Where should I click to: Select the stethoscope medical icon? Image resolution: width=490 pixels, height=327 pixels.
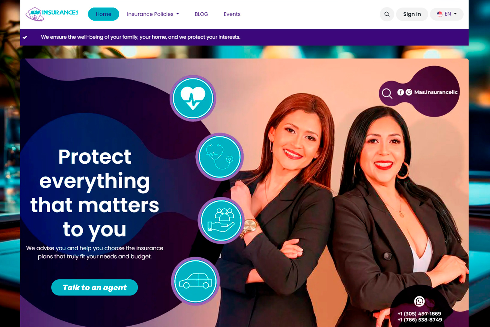[220, 157]
